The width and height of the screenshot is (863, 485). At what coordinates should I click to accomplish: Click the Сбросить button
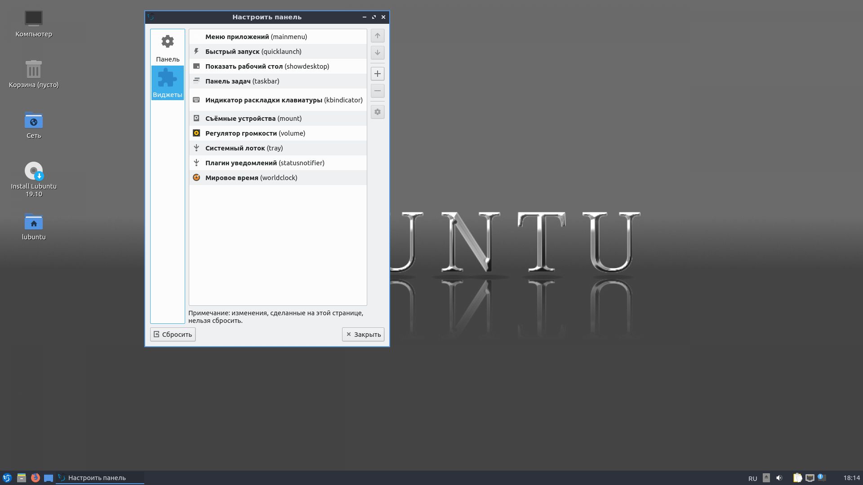173,335
